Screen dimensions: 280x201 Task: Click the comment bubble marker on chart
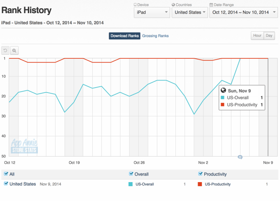click(240, 157)
